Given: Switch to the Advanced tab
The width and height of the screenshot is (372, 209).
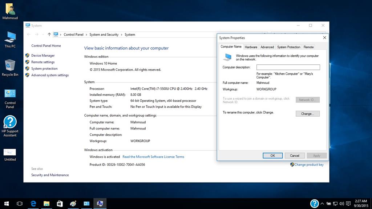Looking at the screenshot, I should coord(267,47).
